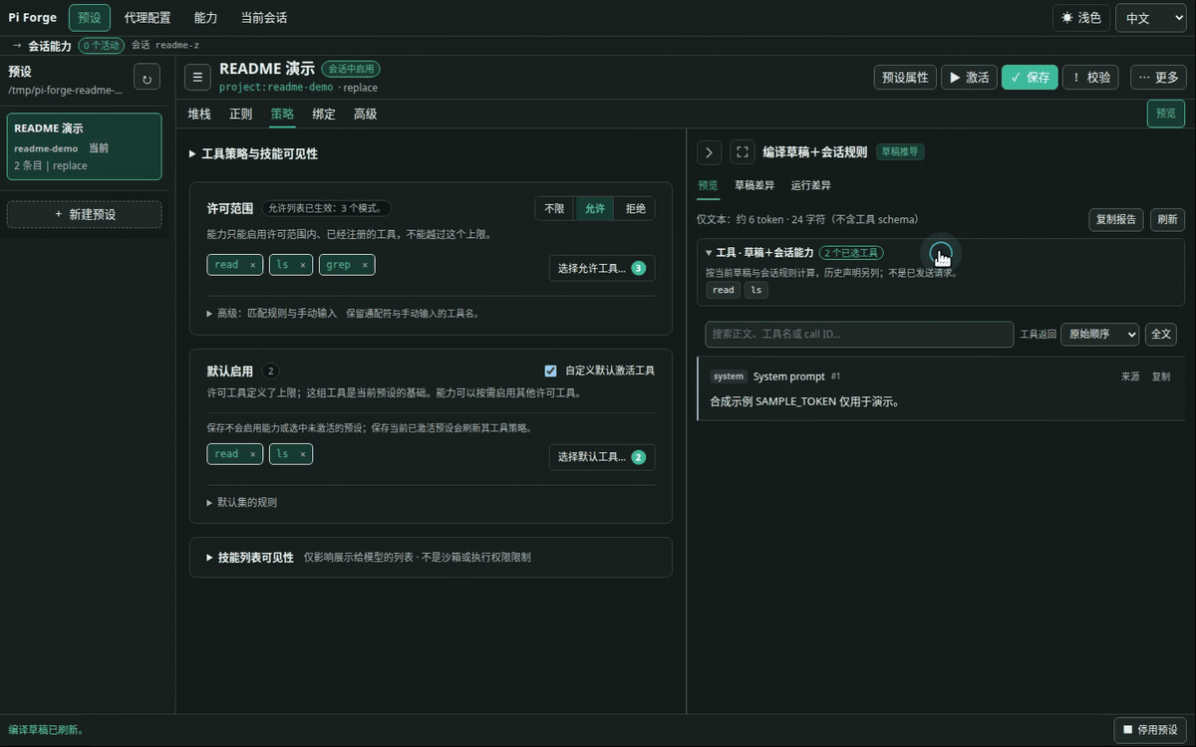Screen dimensions: 1196x747
Task: Open the 原始顺序 sort dropdown
Action: 1099,335
